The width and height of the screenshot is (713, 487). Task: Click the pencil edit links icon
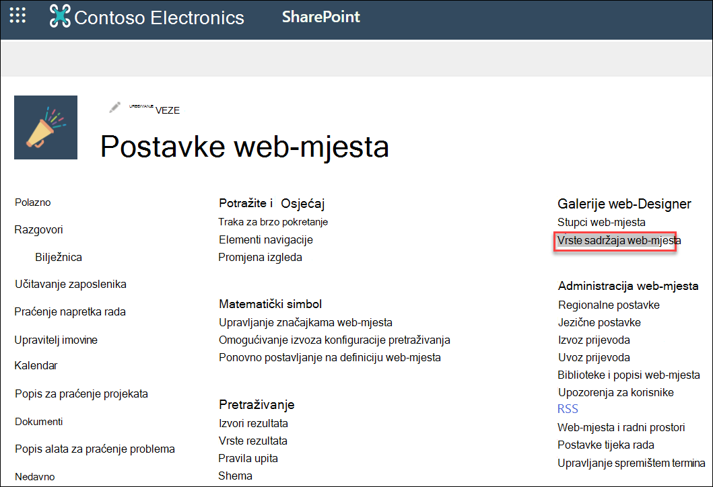point(114,107)
